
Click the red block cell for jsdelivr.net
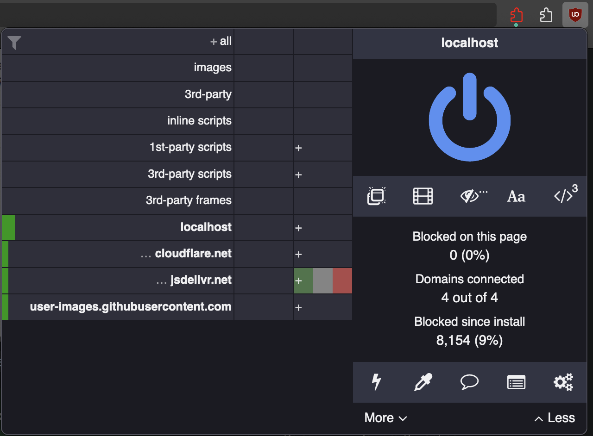point(342,280)
